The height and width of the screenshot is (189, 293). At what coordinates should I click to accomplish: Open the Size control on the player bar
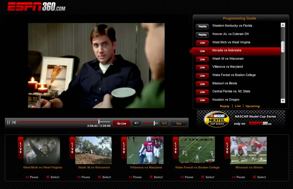pos(179,123)
